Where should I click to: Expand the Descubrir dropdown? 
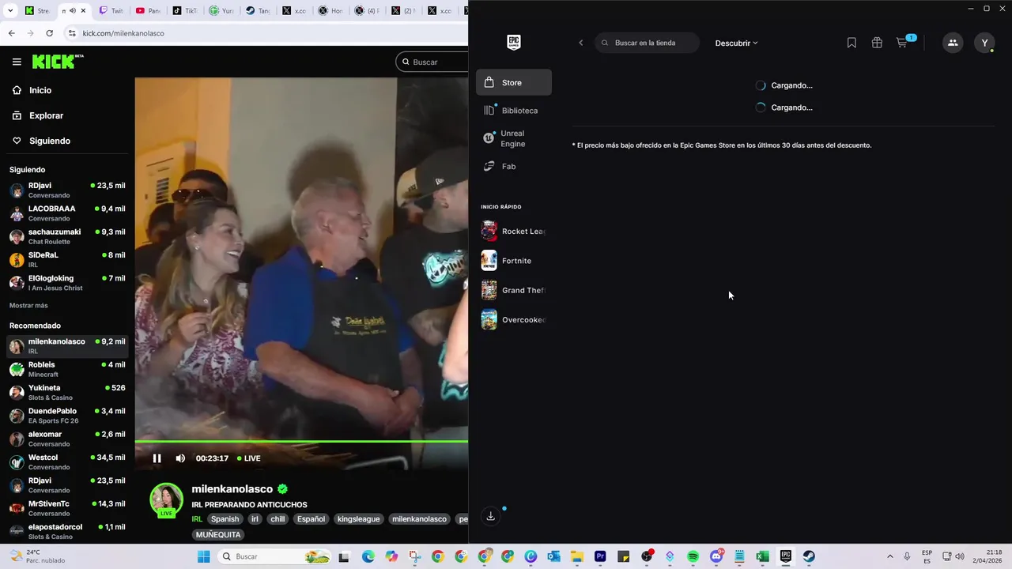[x=736, y=43]
